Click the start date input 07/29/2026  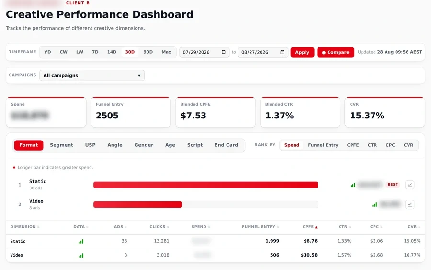(x=204, y=52)
